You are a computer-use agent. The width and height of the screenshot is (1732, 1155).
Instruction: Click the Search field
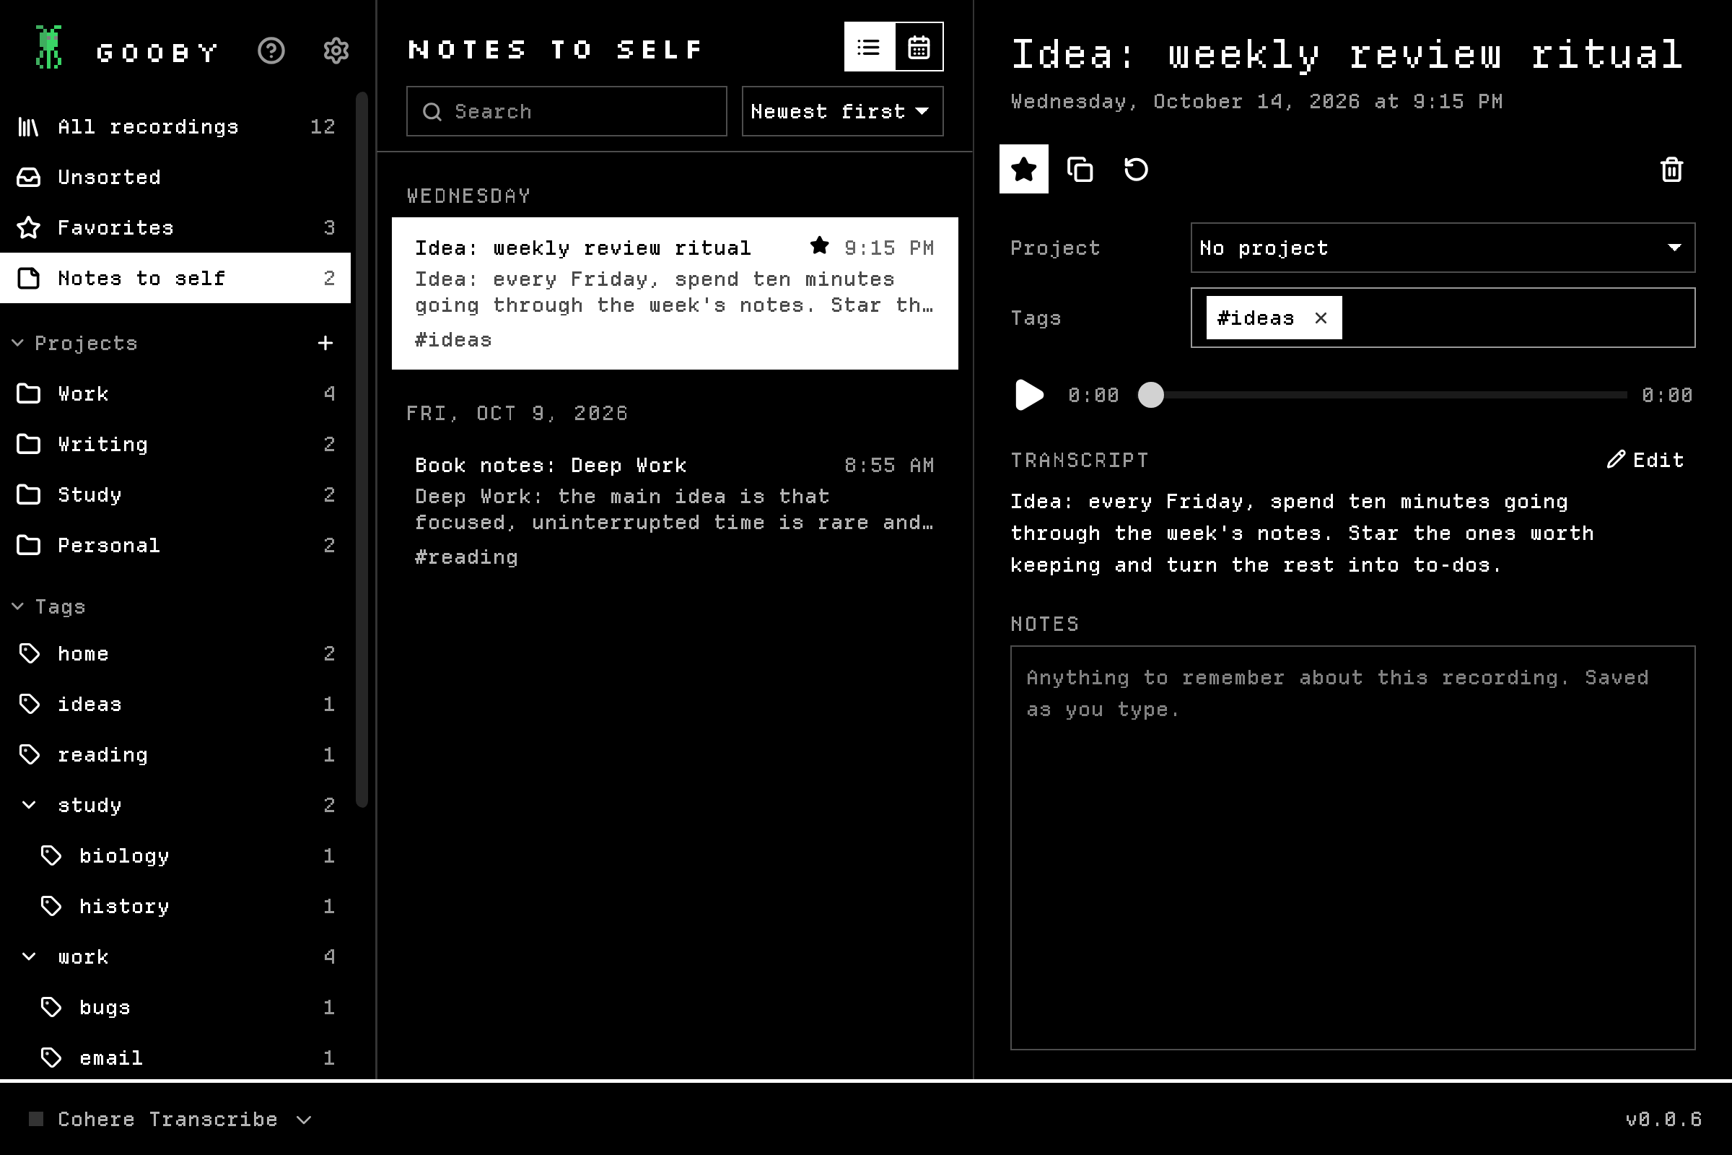[567, 111]
